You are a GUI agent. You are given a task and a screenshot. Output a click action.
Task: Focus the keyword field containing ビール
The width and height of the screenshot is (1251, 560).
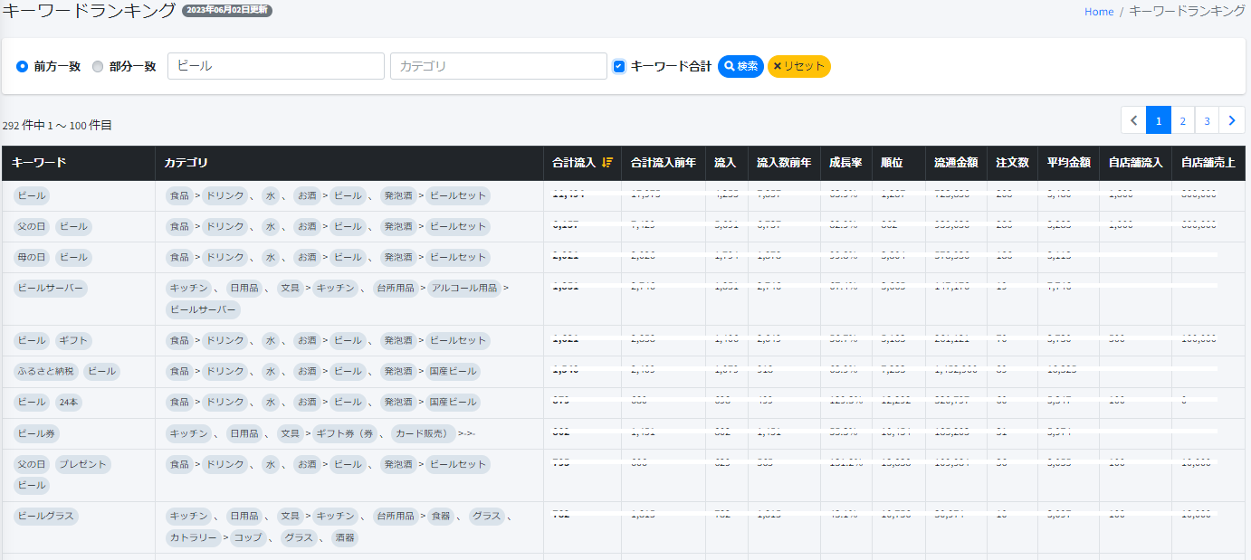click(276, 66)
